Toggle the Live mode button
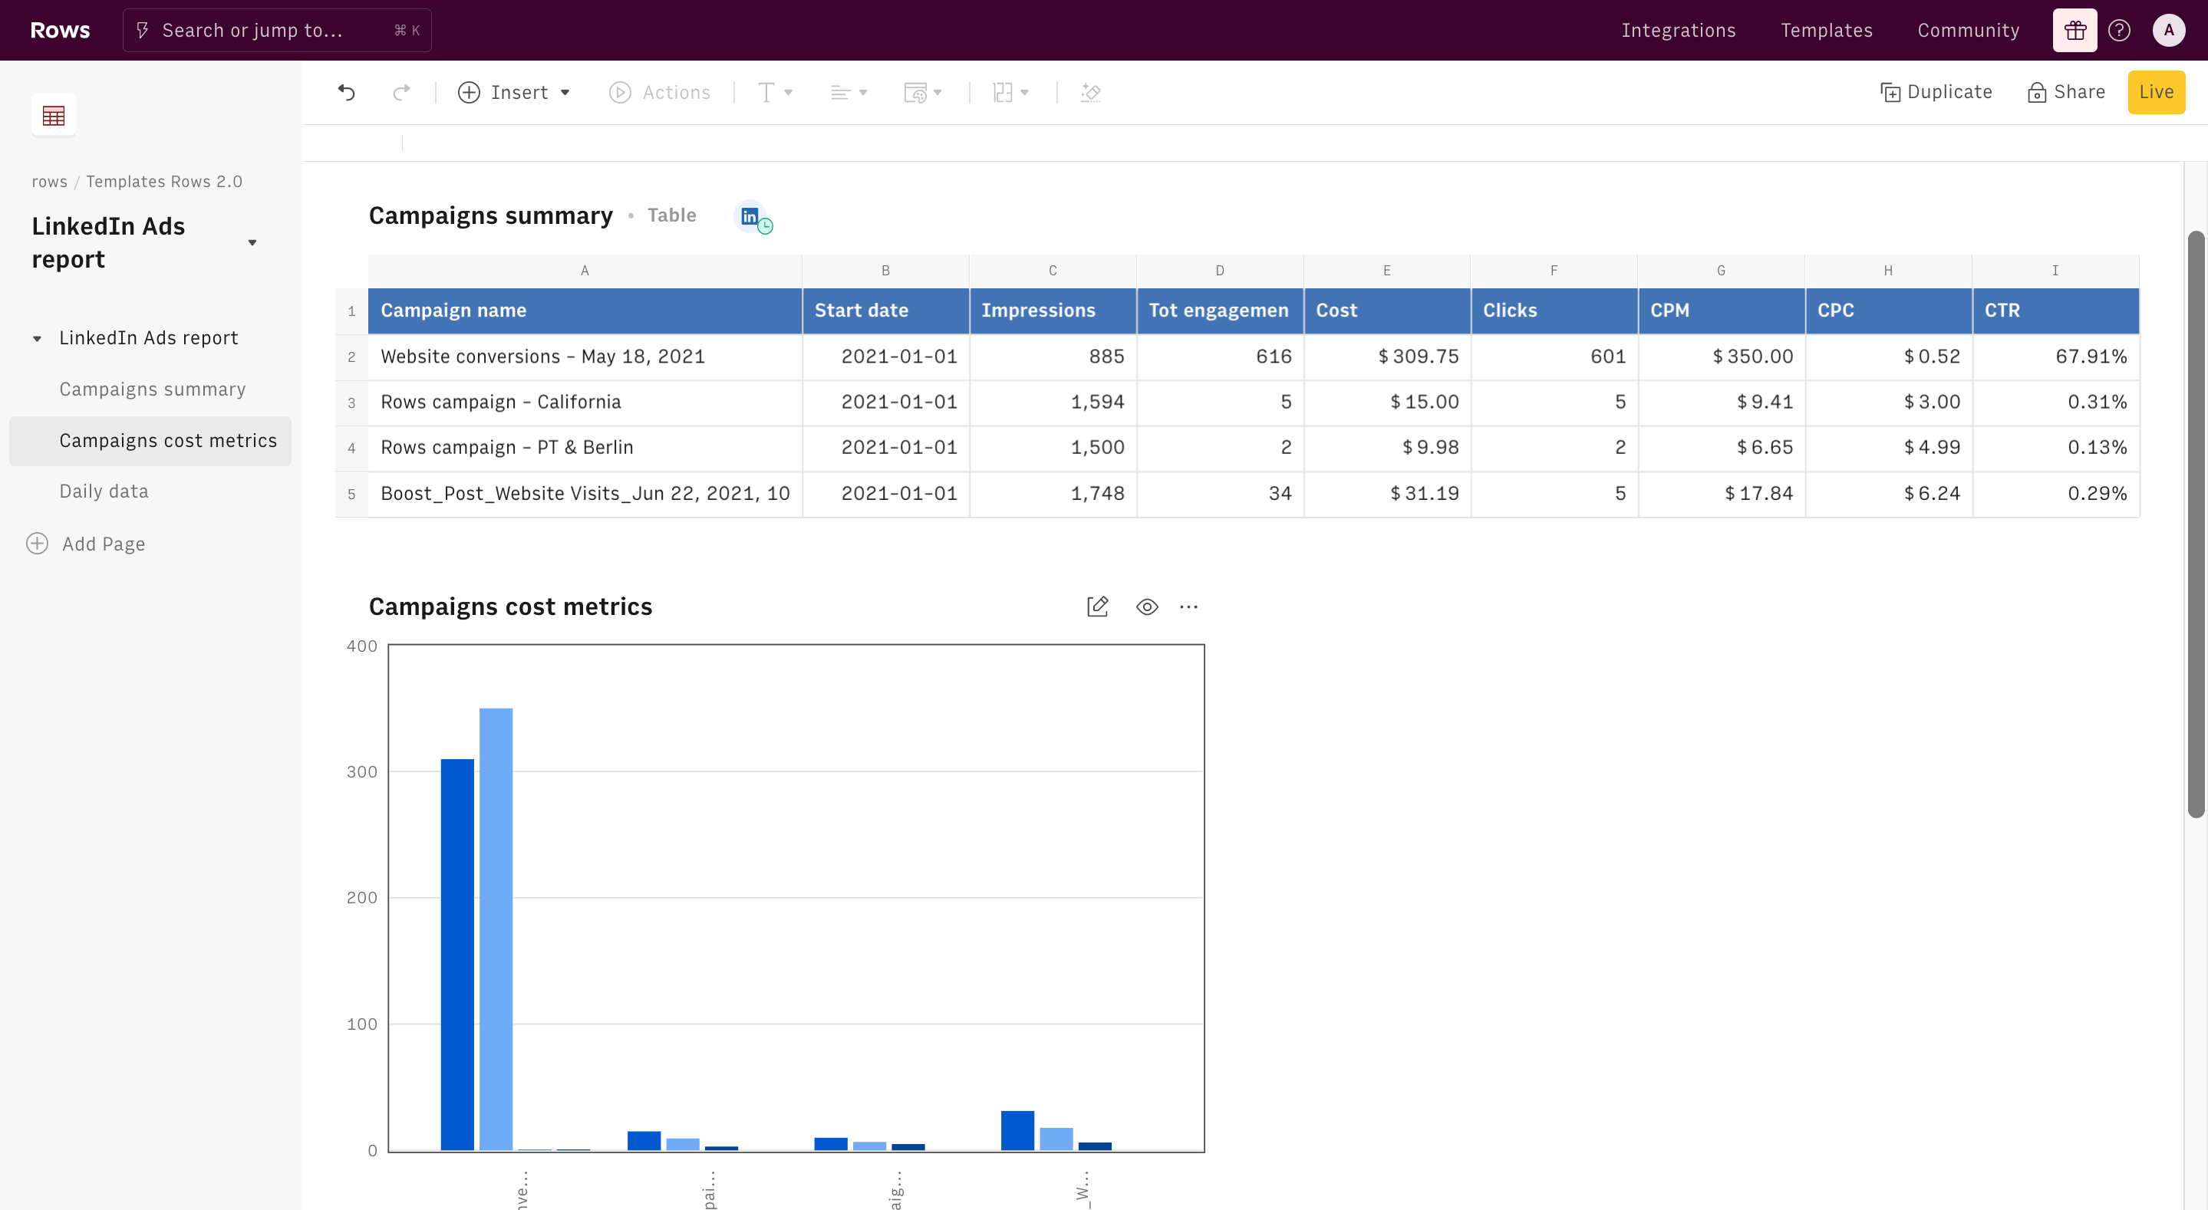The width and height of the screenshot is (2208, 1210). pos(2156,93)
